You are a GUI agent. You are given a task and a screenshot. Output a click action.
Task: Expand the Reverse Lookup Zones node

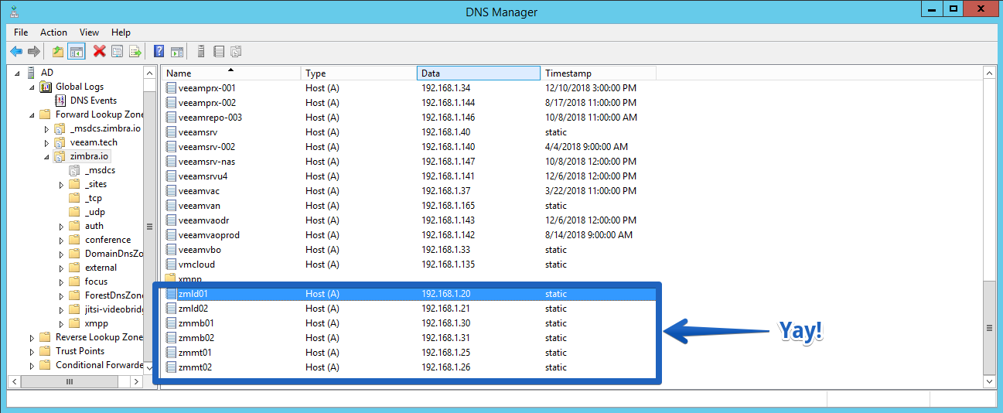click(32, 337)
